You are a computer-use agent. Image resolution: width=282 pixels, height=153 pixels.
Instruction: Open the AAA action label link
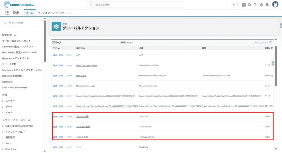(x=78, y=55)
